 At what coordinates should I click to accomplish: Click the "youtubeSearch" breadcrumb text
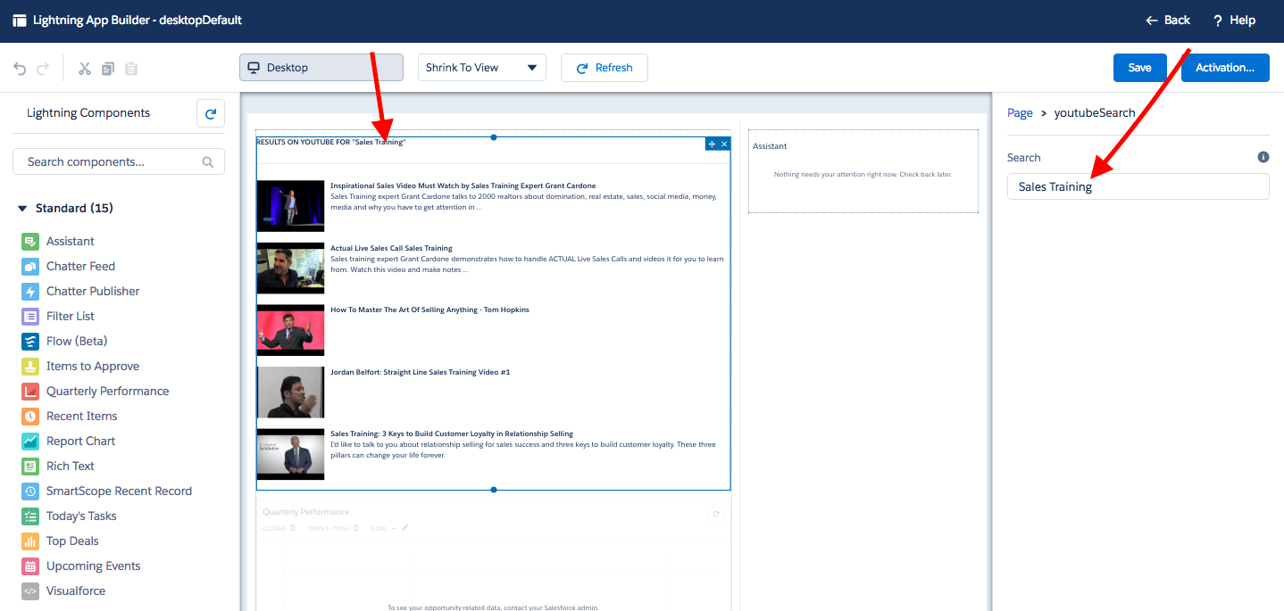(1095, 113)
